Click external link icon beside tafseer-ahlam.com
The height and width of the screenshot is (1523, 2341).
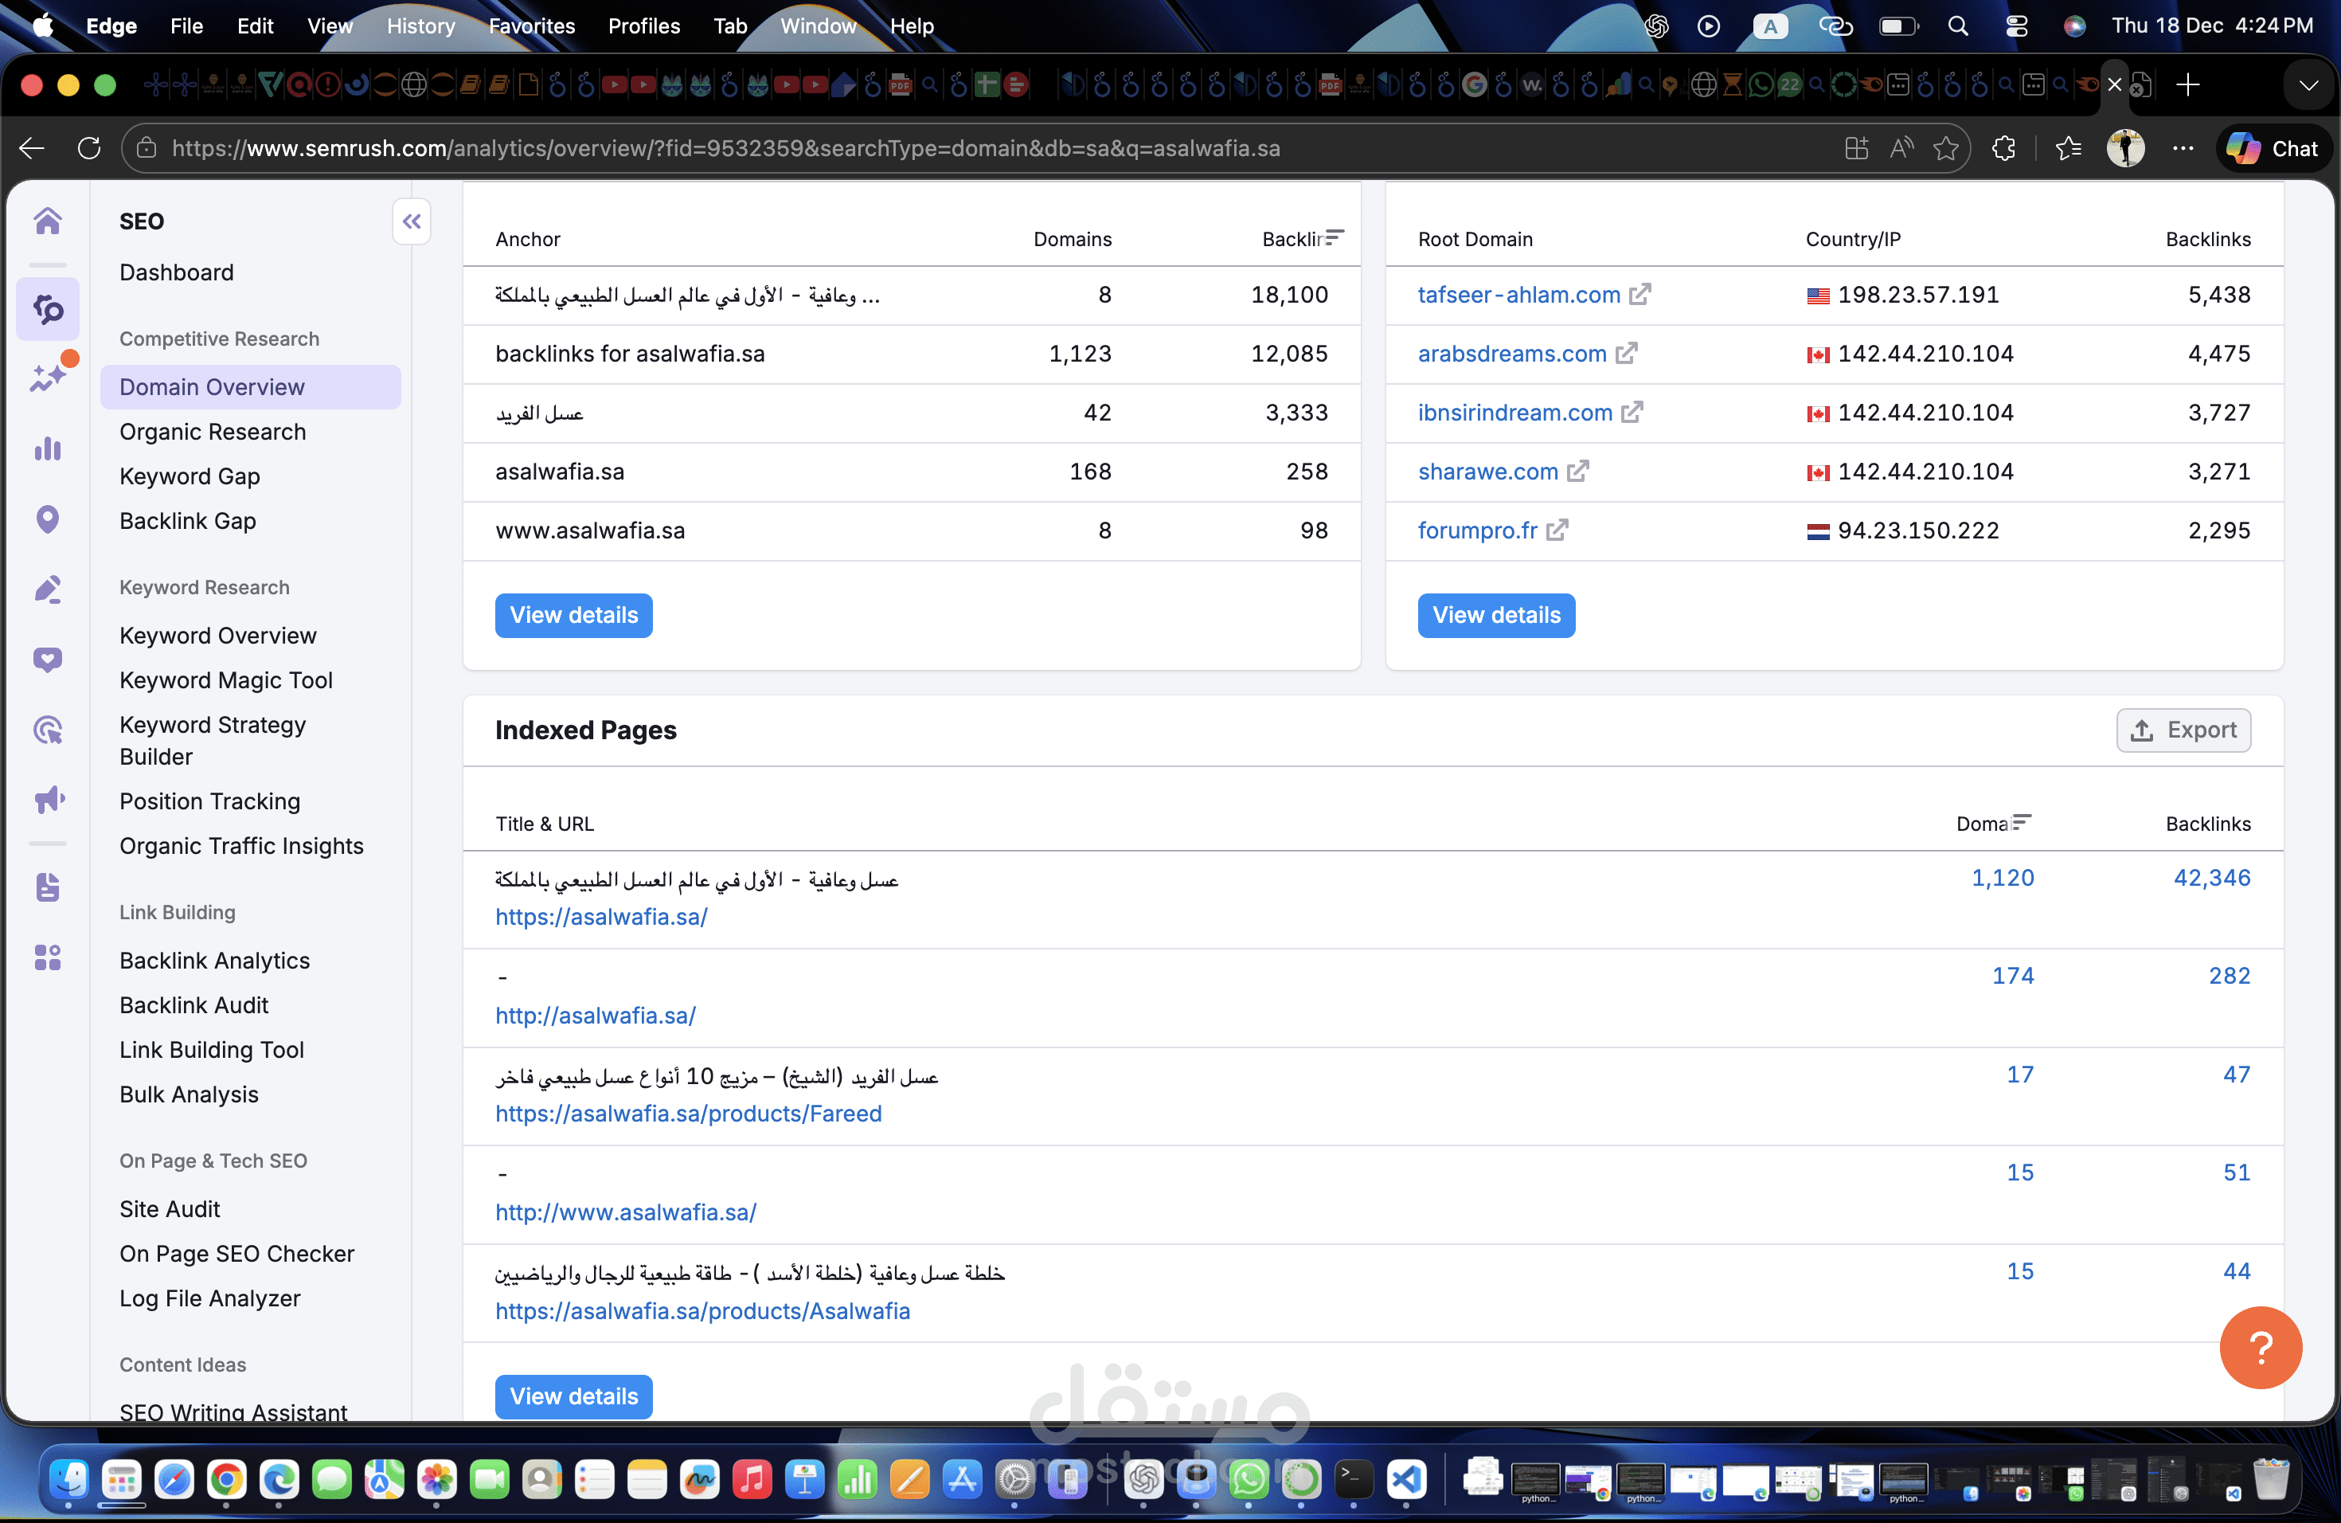[x=1639, y=296]
